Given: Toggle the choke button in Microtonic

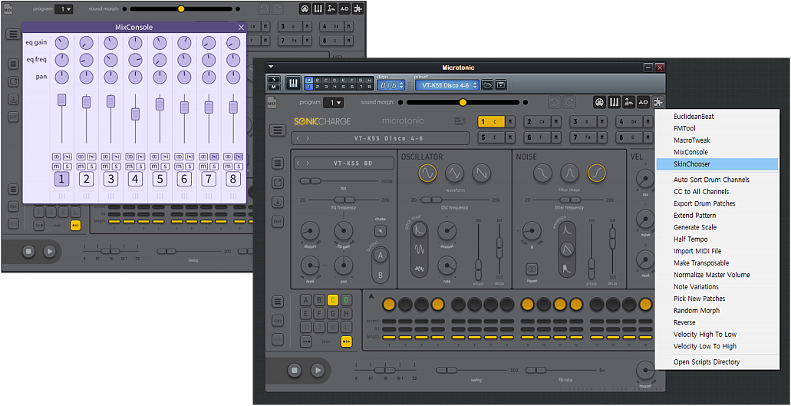Looking at the screenshot, I should tap(381, 231).
